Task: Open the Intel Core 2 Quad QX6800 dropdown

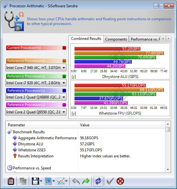Action: coord(36,97)
